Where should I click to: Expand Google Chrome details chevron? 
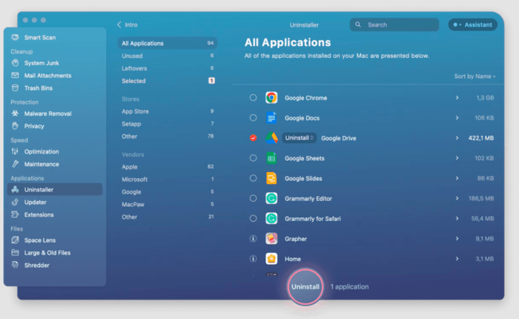coord(457,98)
